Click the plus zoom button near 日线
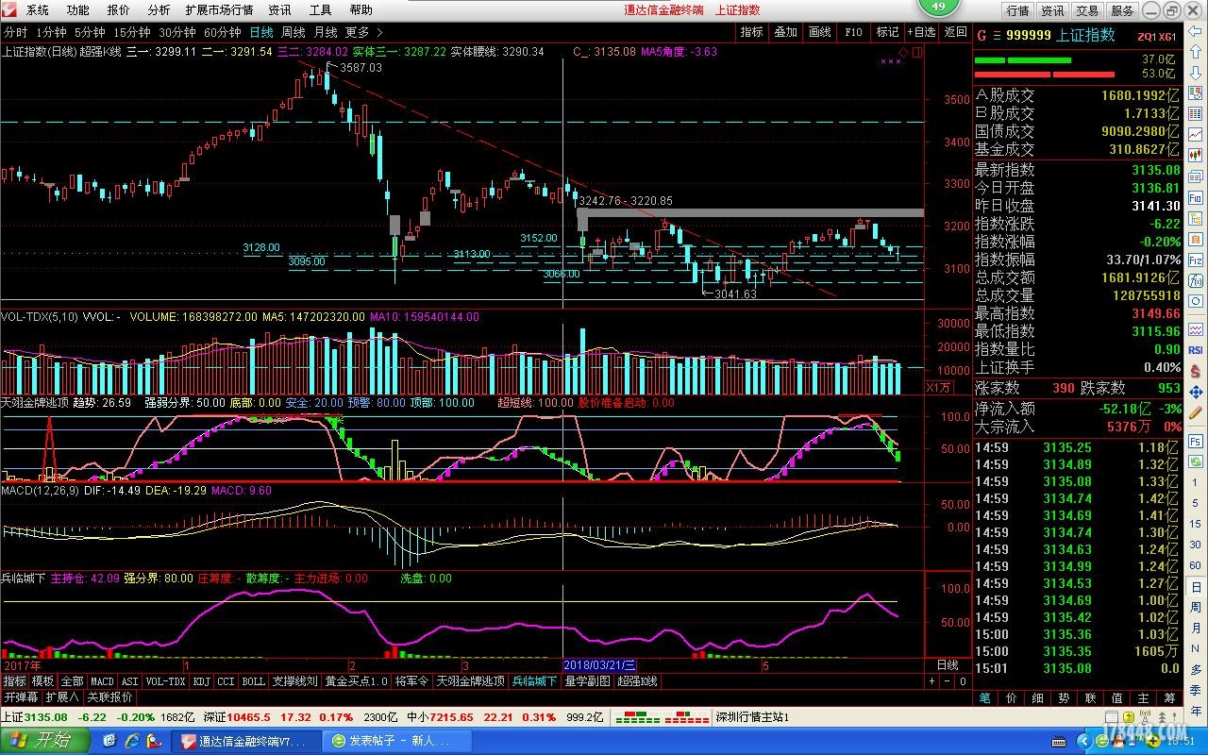Image resolution: width=1208 pixels, height=755 pixels. pos(931,681)
